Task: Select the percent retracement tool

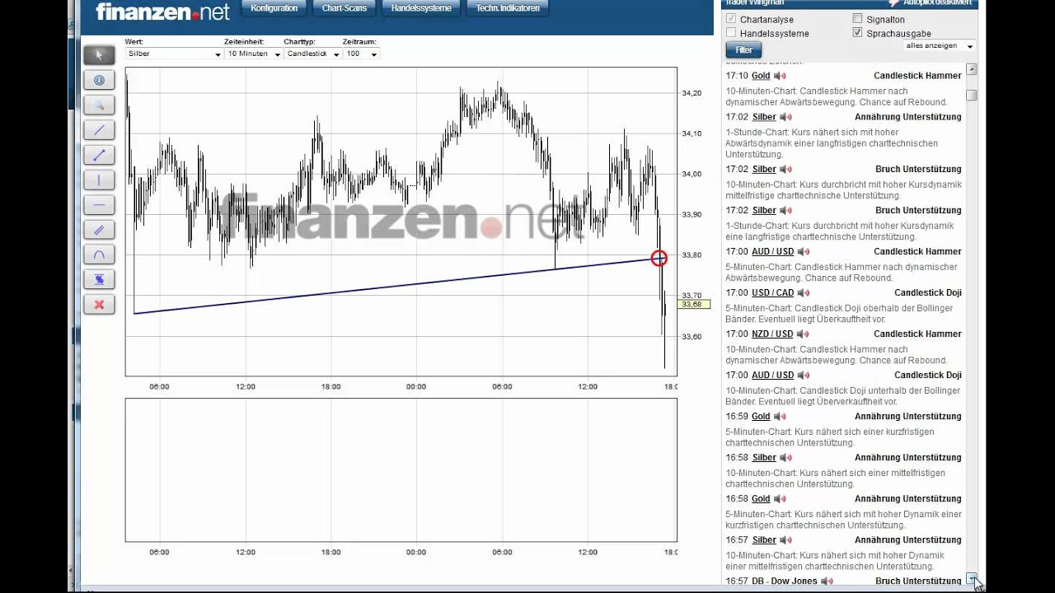Action: point(99,279)
